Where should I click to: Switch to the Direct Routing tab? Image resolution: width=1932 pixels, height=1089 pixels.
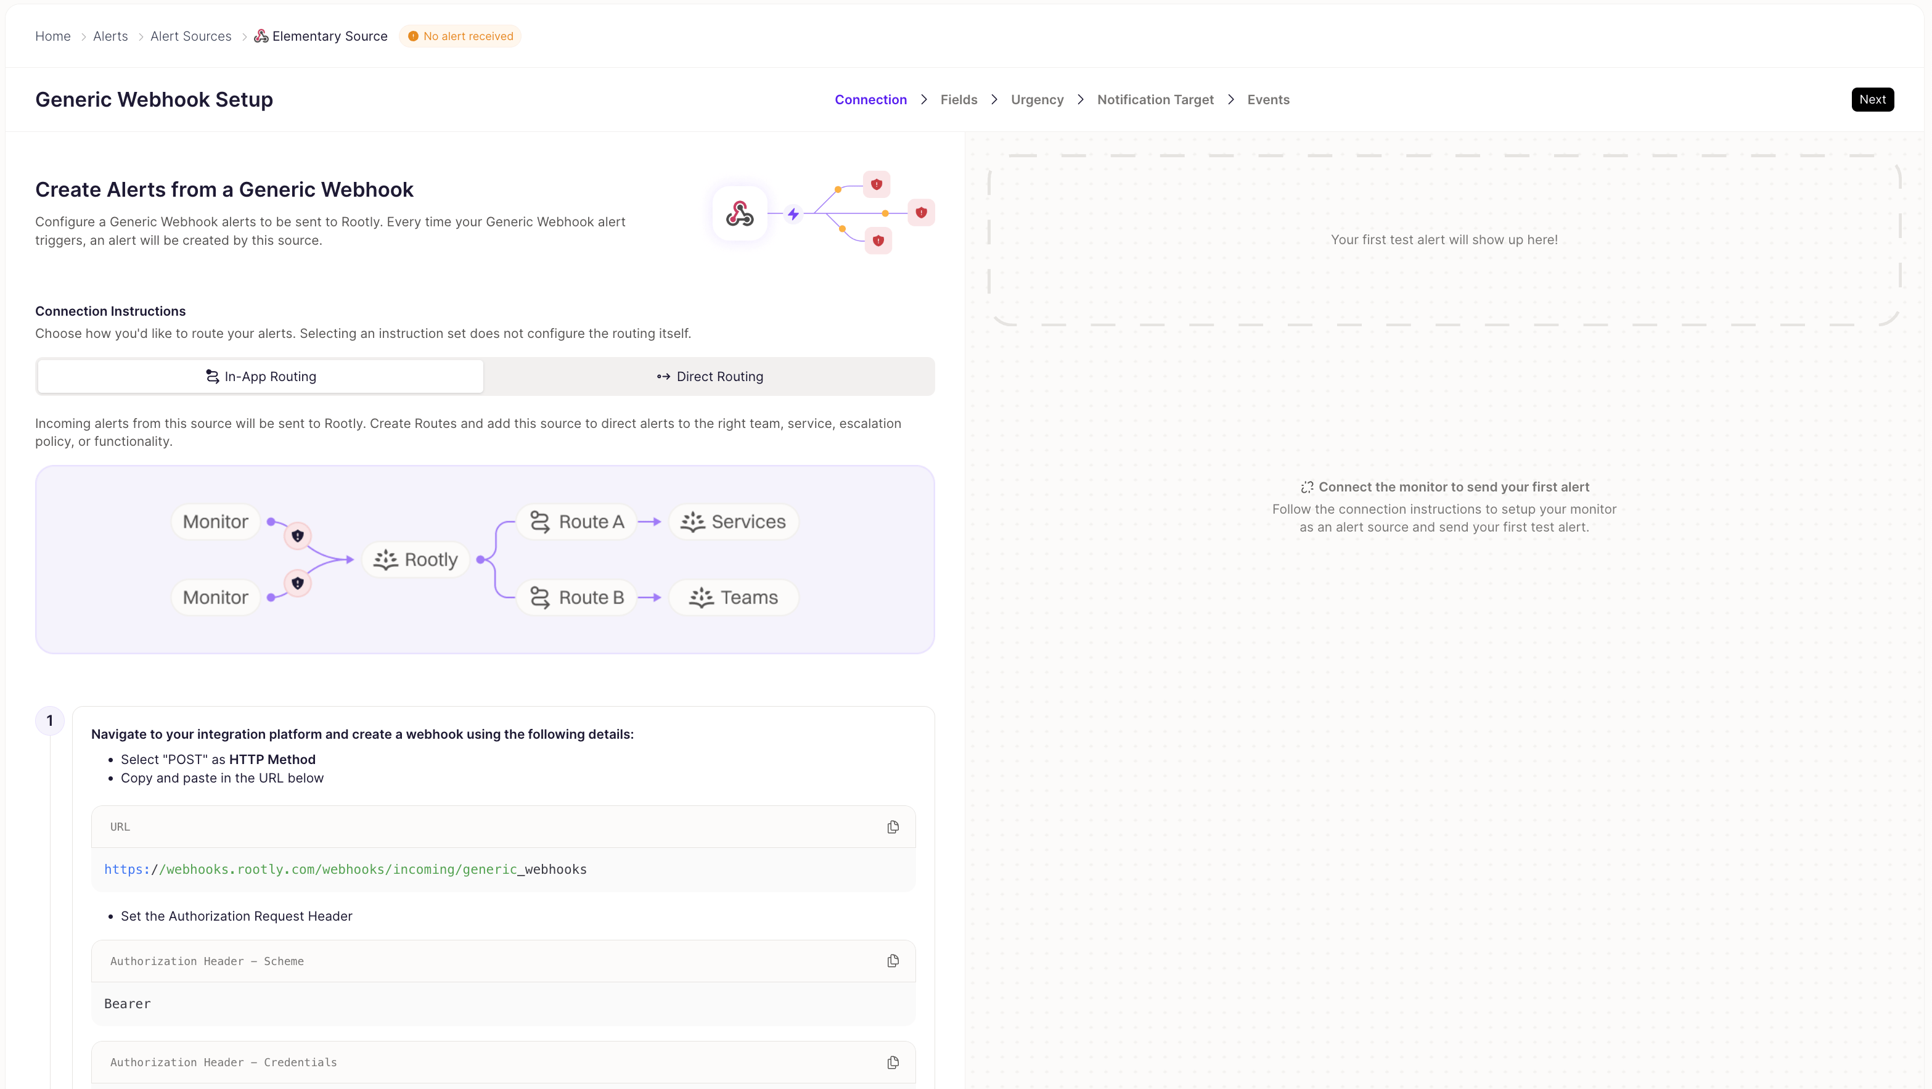point(710,377)
